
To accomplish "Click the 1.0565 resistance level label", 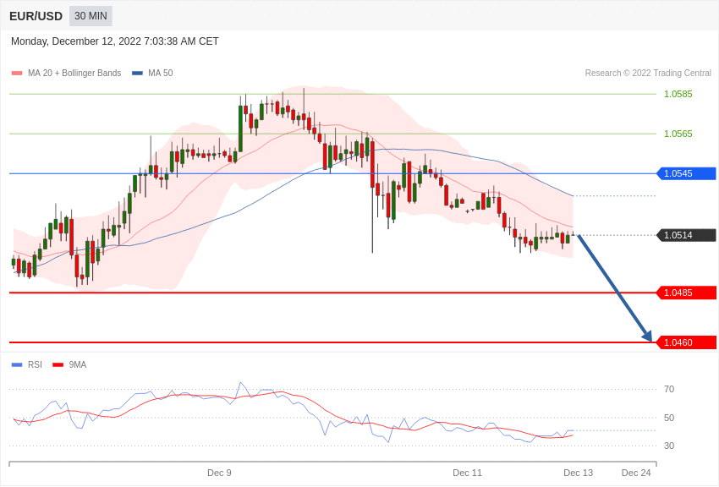I will coord(678,134).
